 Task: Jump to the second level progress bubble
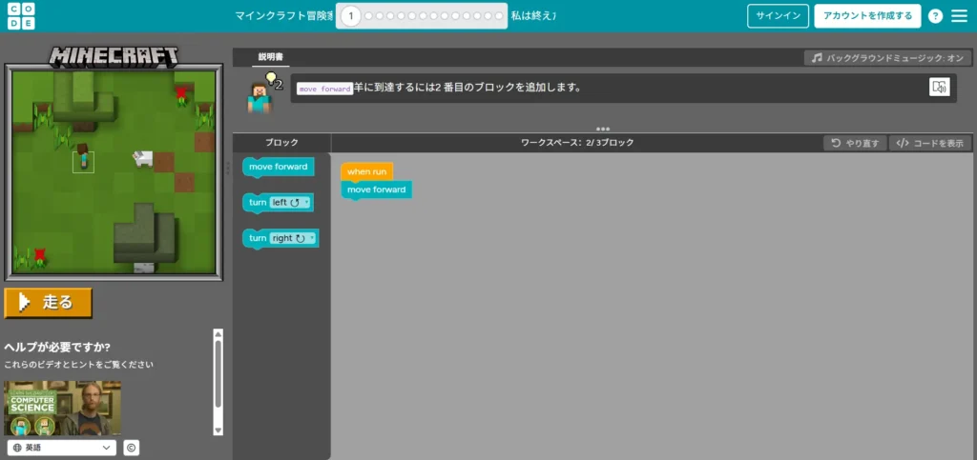pos(369,16)
